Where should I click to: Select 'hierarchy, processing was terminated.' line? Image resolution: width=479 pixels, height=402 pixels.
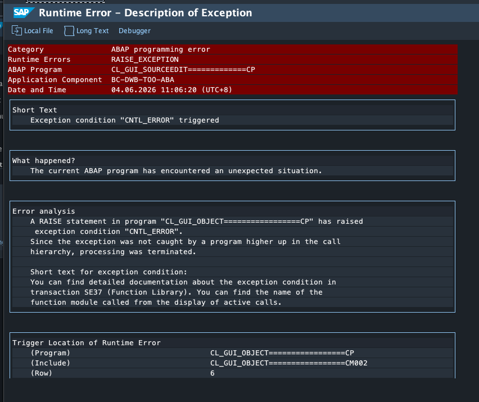point(113,252)
